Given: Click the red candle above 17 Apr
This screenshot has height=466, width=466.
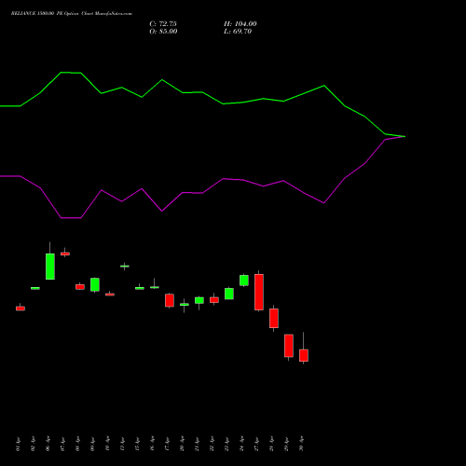Looking at the screenshot, I should click(170, 300).
